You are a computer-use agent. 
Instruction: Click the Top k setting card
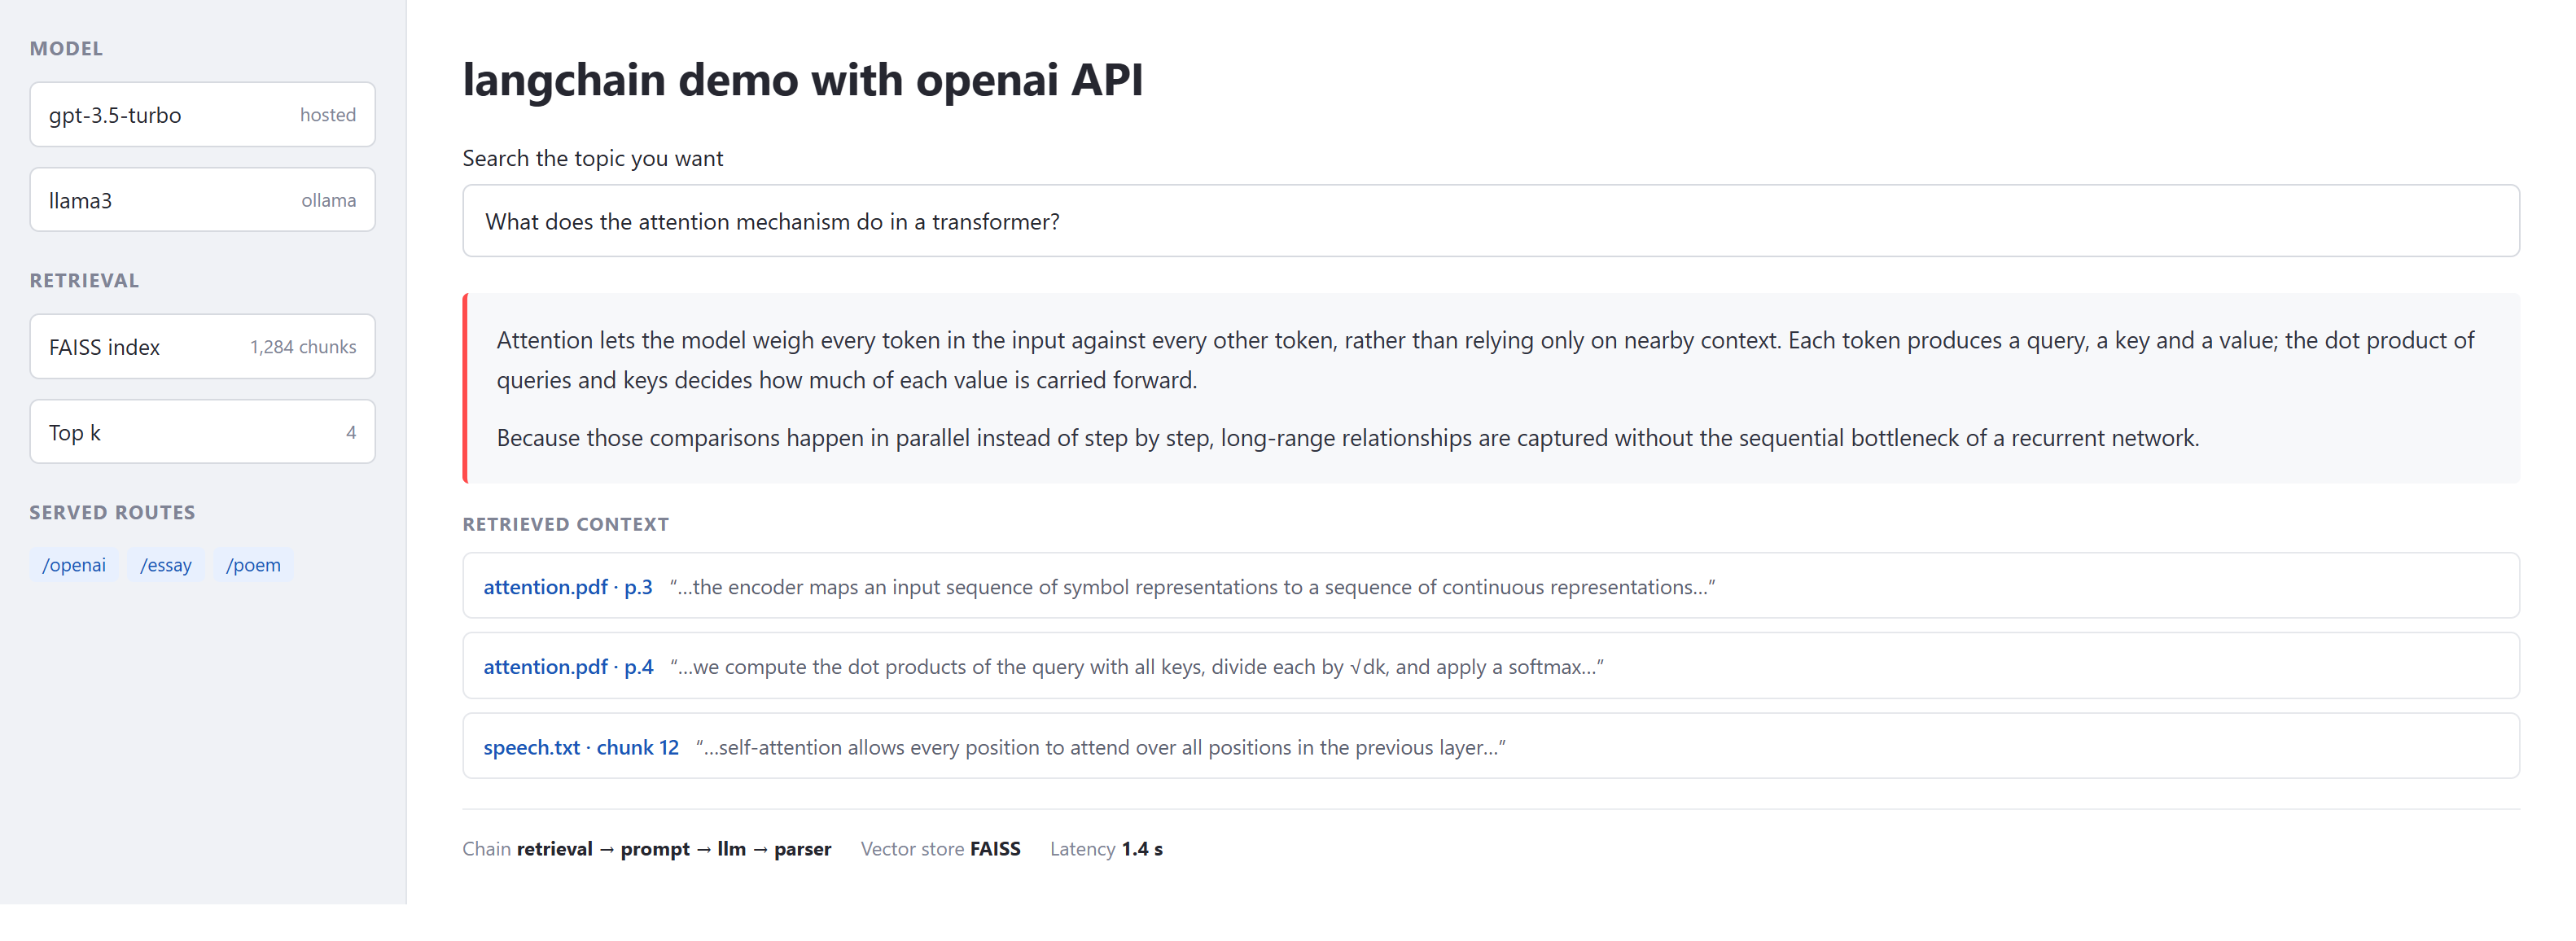pos(202,432)
